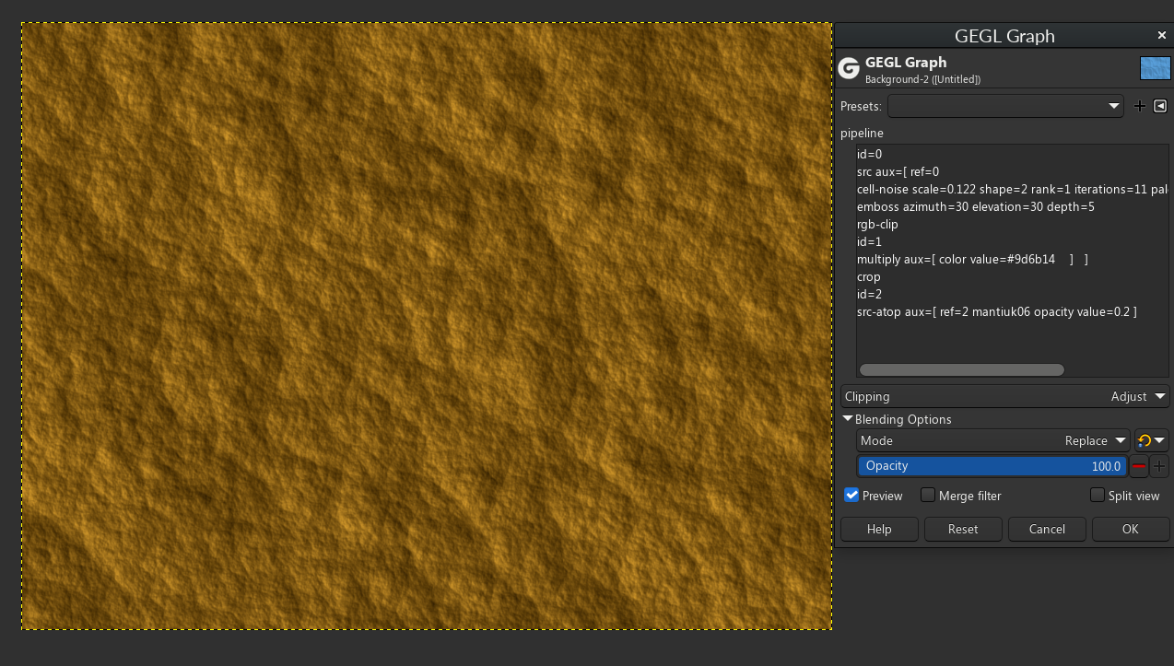Open the Presets dropdown list
The height and width of the screenshot is (666, 1174).
click(x=1005, y=106)
